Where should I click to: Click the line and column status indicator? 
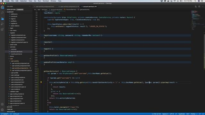[x=156, y=114]
